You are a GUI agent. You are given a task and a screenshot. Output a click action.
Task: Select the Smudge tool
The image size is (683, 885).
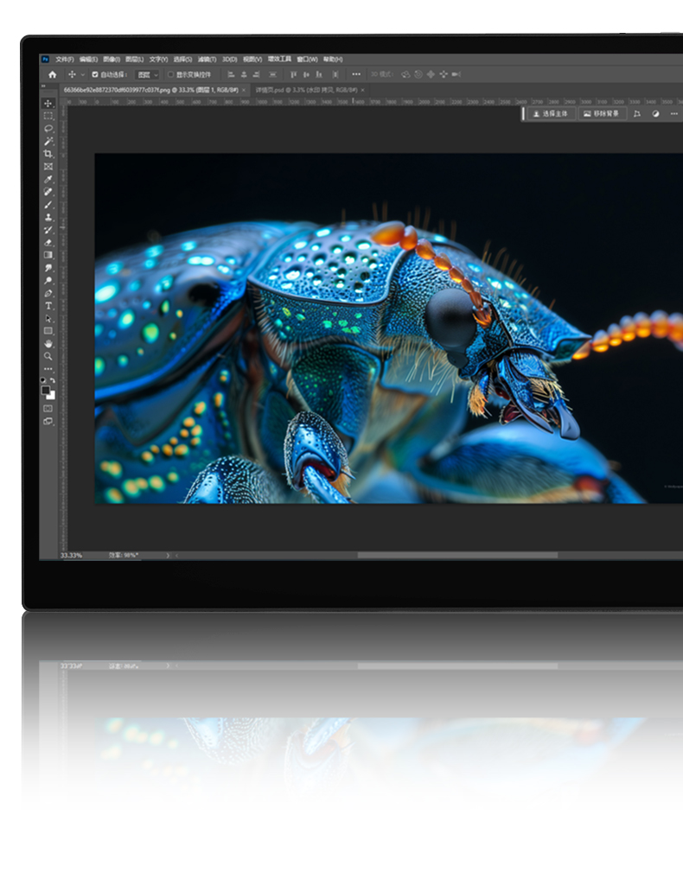(48, 268)
